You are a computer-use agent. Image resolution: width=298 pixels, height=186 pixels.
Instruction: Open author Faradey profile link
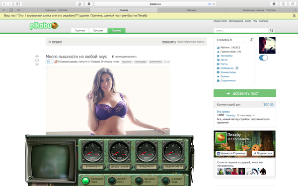click(x=95, y=62)
